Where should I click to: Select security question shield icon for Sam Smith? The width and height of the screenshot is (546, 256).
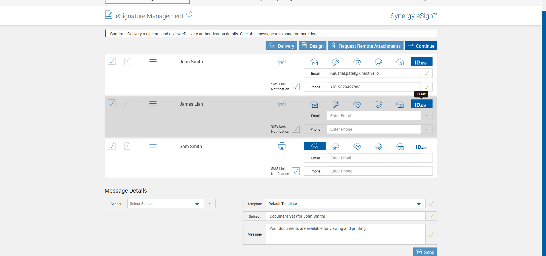tap(357, 147)
